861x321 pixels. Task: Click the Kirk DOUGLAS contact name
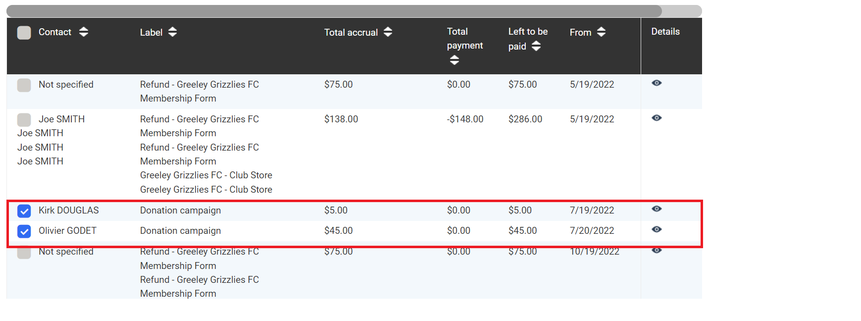pyautogui.click(x=69, y=211)
